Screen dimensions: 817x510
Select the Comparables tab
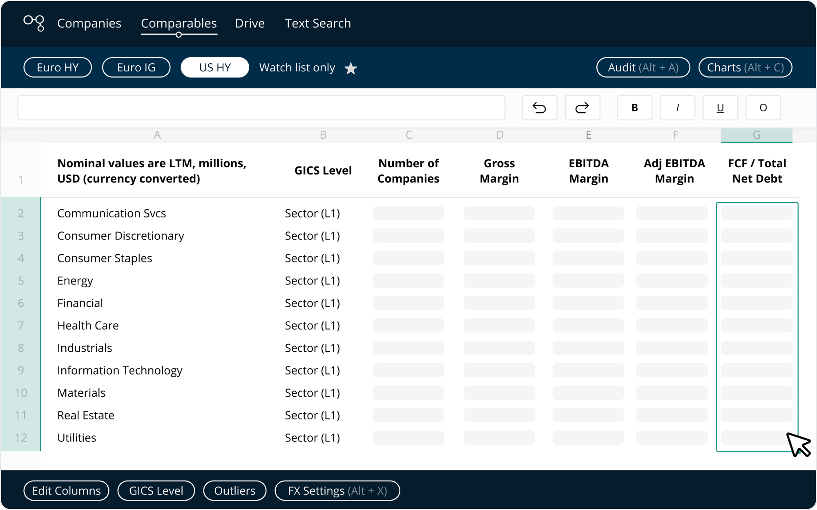tap(179, 23)
